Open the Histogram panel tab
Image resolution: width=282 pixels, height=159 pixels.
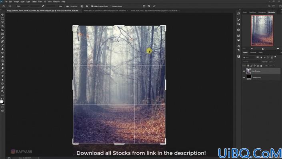click(x=262, y=12)
